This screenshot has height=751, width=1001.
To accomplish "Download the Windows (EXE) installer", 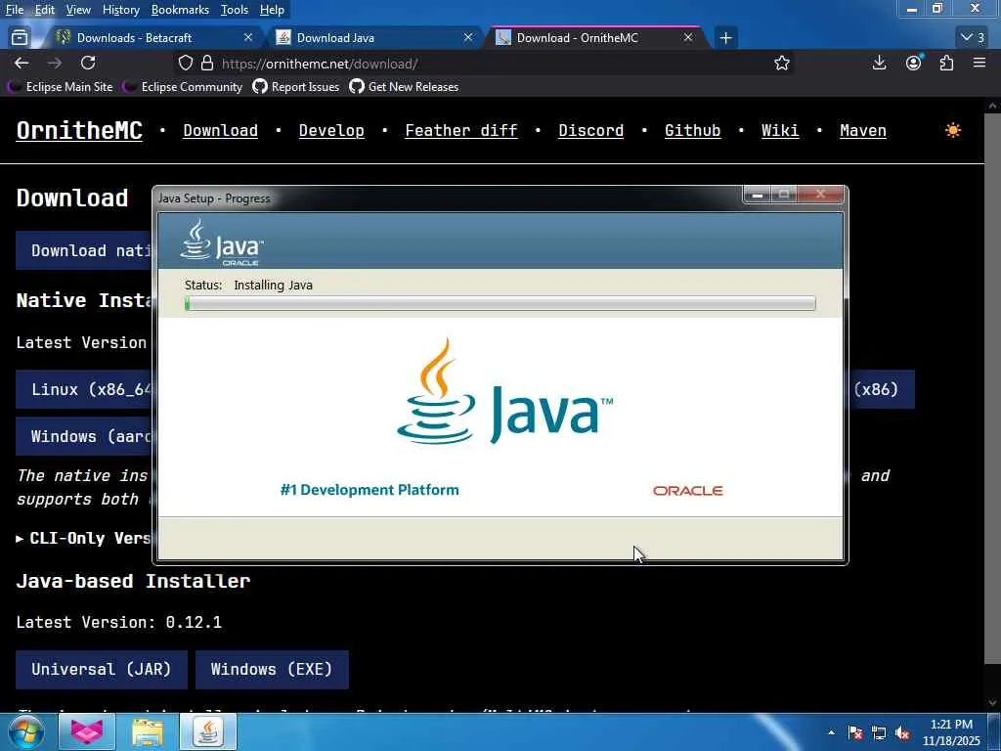I will [x=272, y=669].
